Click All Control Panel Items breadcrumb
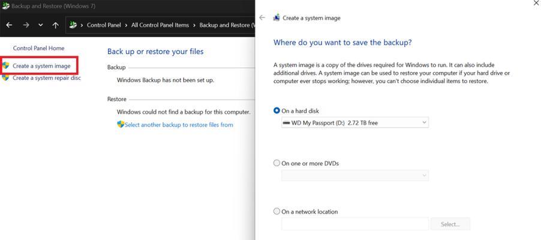This screenshot has height=240, width=541. tap(160, 25)
